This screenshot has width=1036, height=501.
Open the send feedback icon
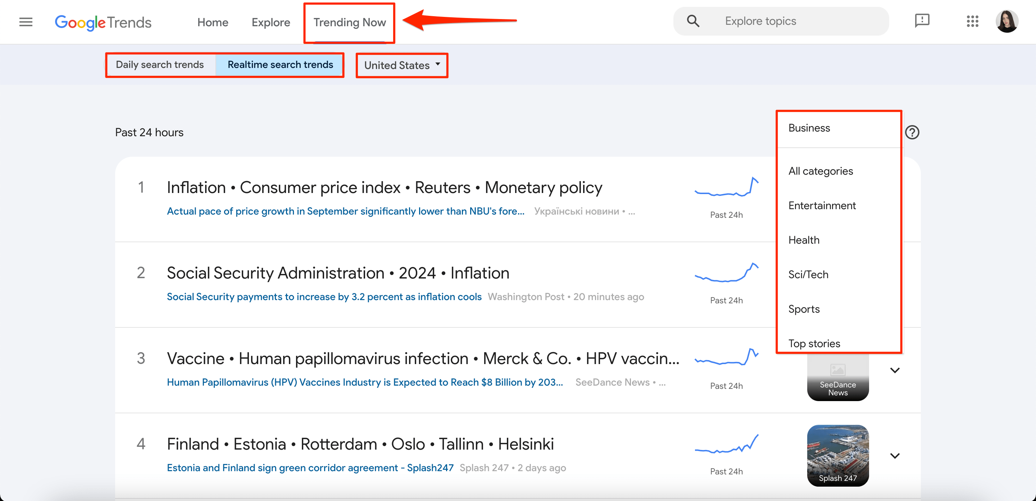click(922, 20)
